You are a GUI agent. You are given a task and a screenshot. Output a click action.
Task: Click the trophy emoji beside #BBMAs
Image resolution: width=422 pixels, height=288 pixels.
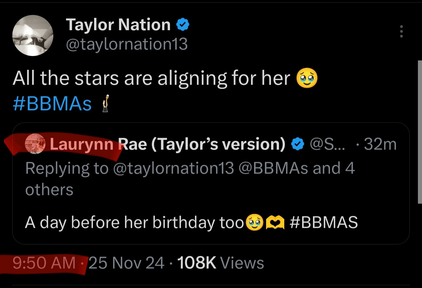click(x=105, y=104)
